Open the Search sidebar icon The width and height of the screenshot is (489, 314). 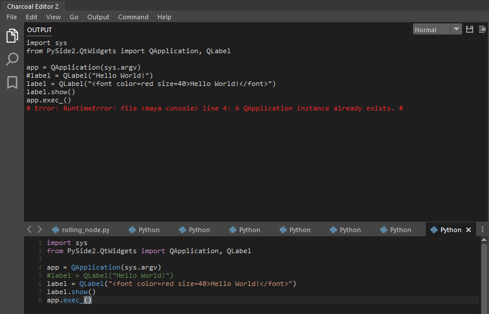point(12,59)
